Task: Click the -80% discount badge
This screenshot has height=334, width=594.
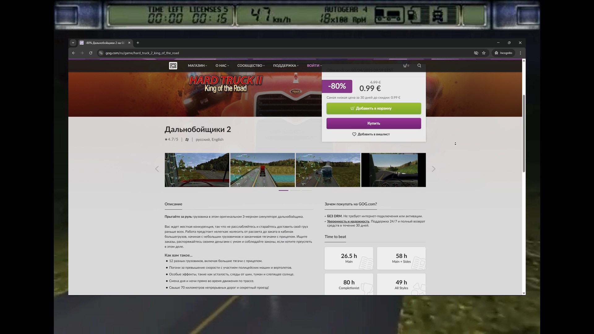Action: click(337, 86)
